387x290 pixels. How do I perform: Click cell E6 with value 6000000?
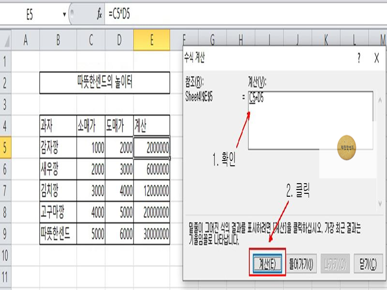click(x=151, y=169)
